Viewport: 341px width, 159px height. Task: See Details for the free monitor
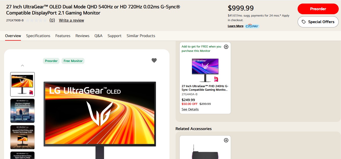pyautogui.click(x=190, y=109)
